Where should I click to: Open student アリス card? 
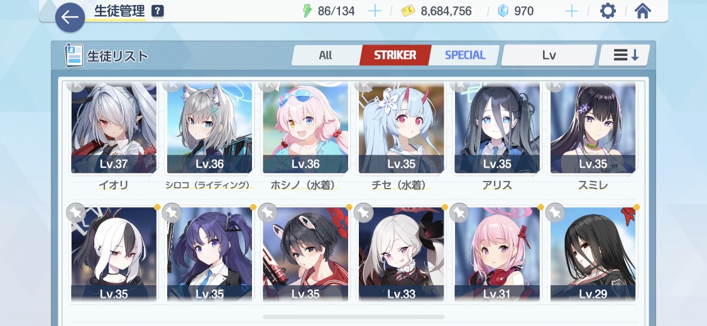(x=497, y=134)
